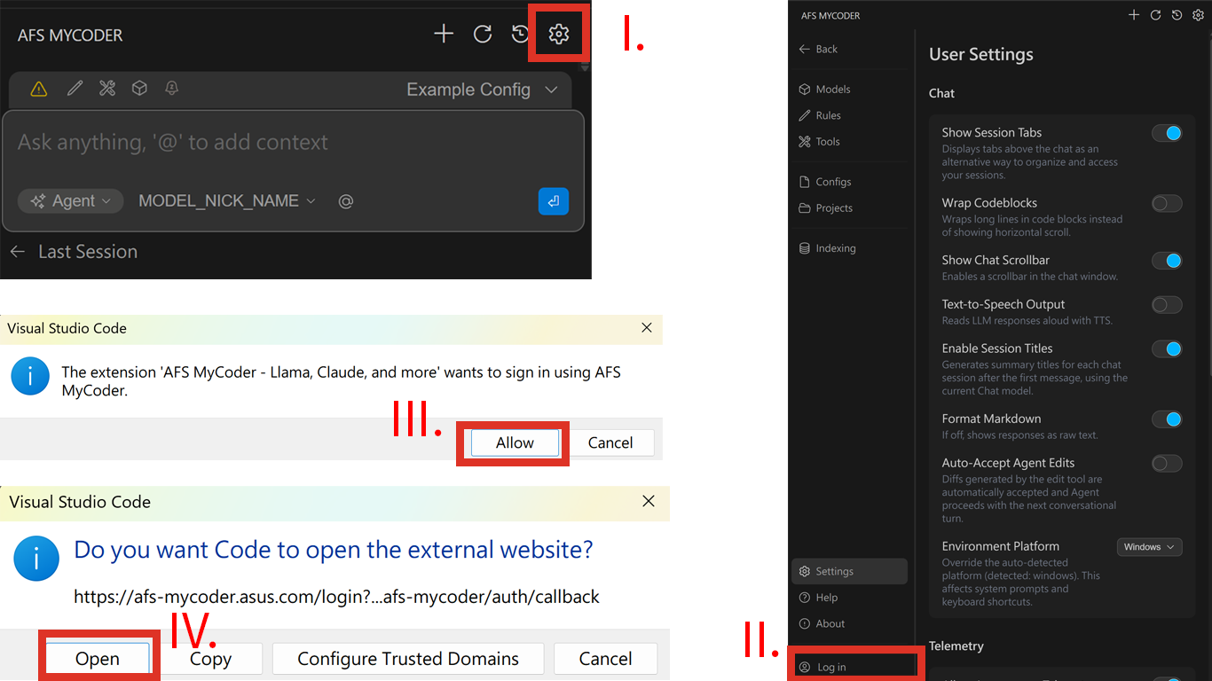The height and width of the screenshot is (681, 1212).
Task: Click the 'Telemetry' section heading
Action: click(956, 646)
